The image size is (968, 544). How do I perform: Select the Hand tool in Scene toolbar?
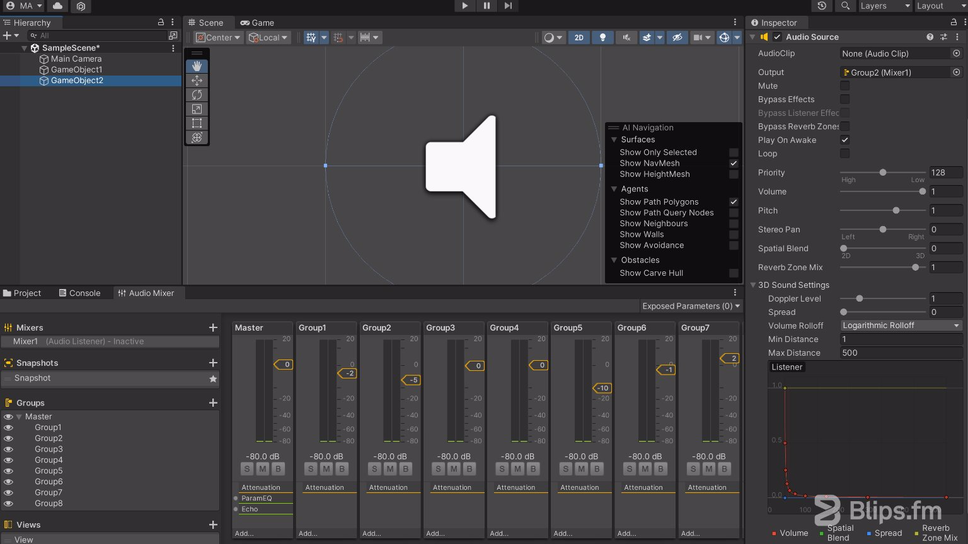pos(197,66)
